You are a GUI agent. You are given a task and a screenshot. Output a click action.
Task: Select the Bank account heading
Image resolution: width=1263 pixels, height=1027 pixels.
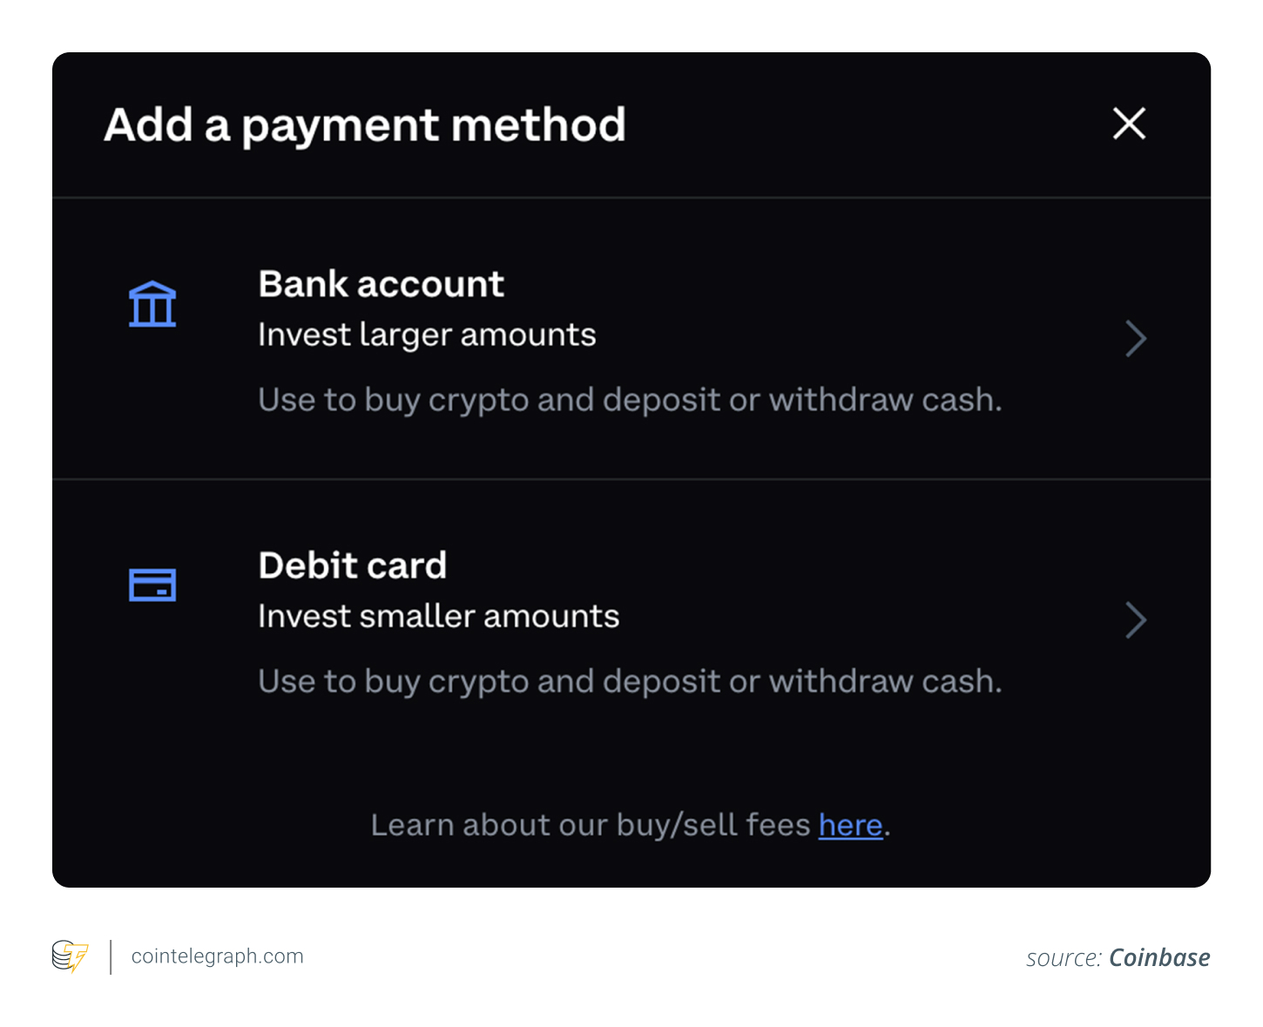pyautogui.click(x=382, y=284)
